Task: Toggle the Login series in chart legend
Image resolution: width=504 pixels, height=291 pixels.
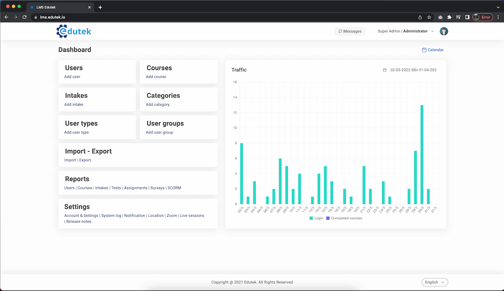Action: click(x=316, y=218)
